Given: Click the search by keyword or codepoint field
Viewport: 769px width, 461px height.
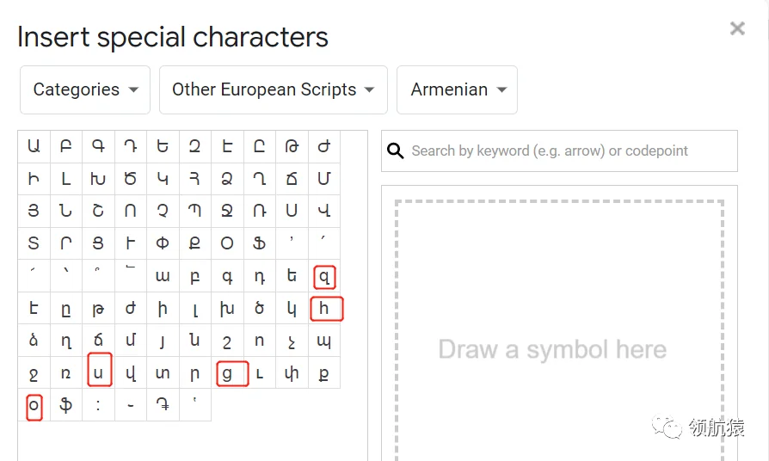Looking at the screenshot, I should pos(559,151).
